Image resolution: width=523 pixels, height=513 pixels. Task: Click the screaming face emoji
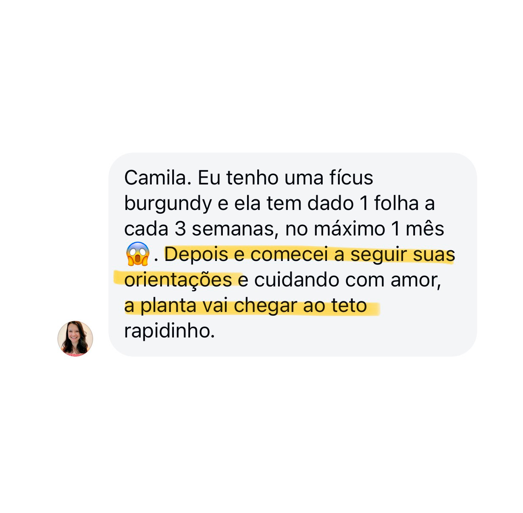pyautogui.click(x=138, y=254)
